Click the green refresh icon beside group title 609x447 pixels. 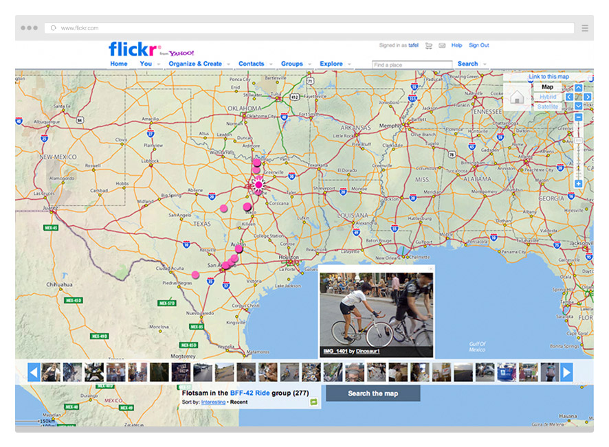(313, 402)
